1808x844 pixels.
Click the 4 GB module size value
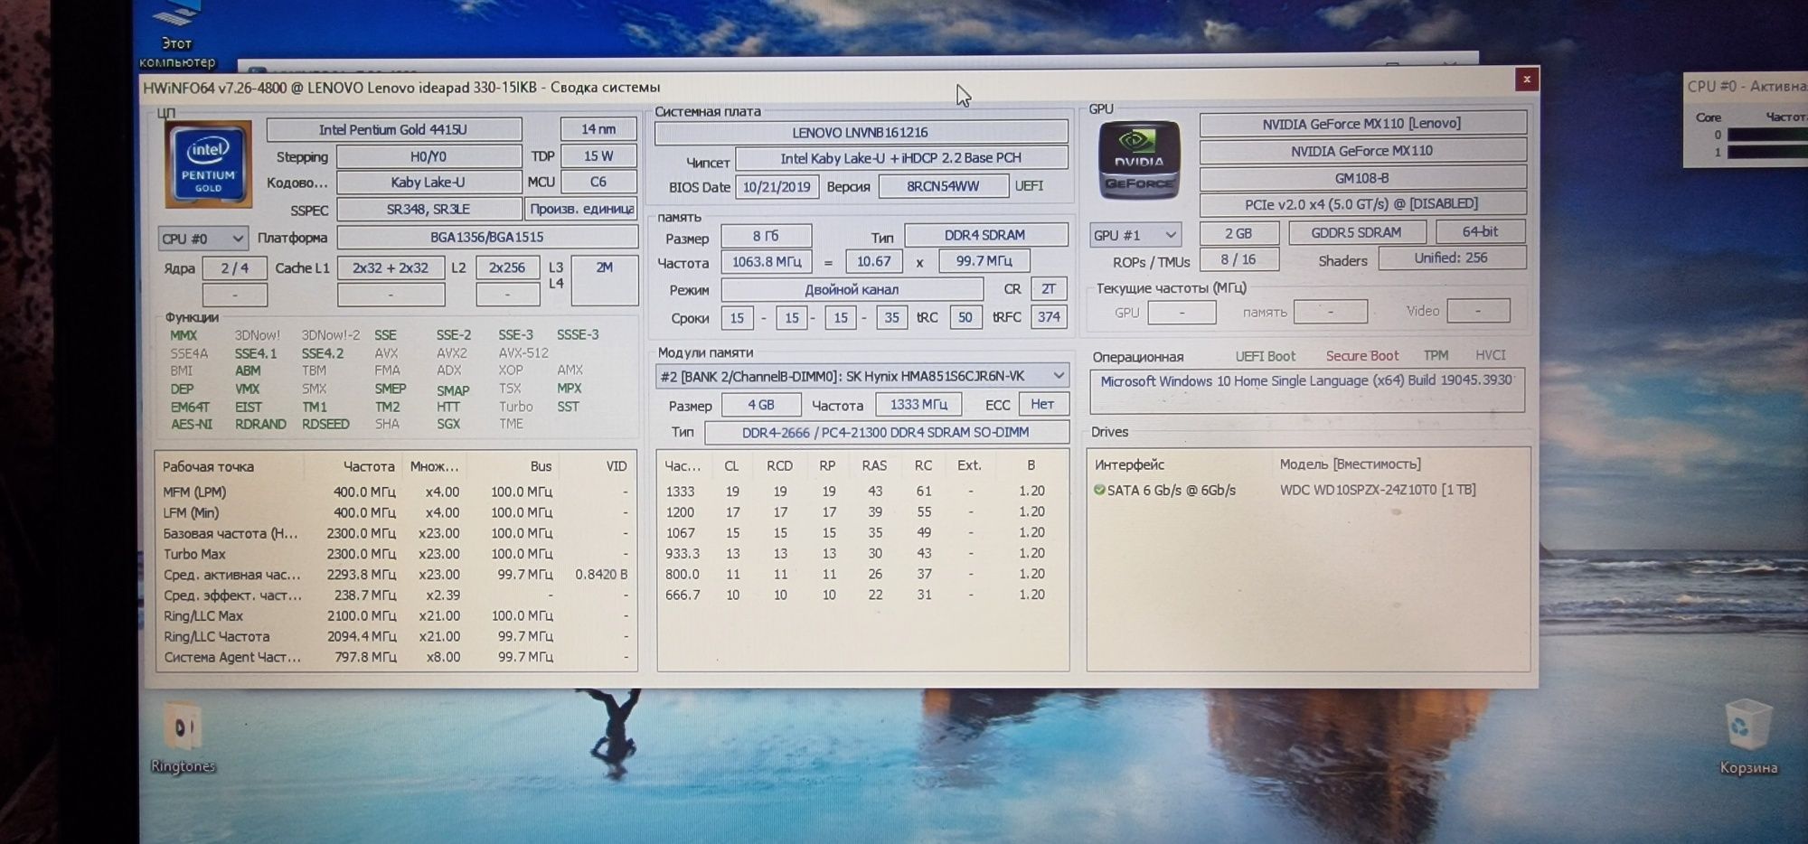click(761, 405)
